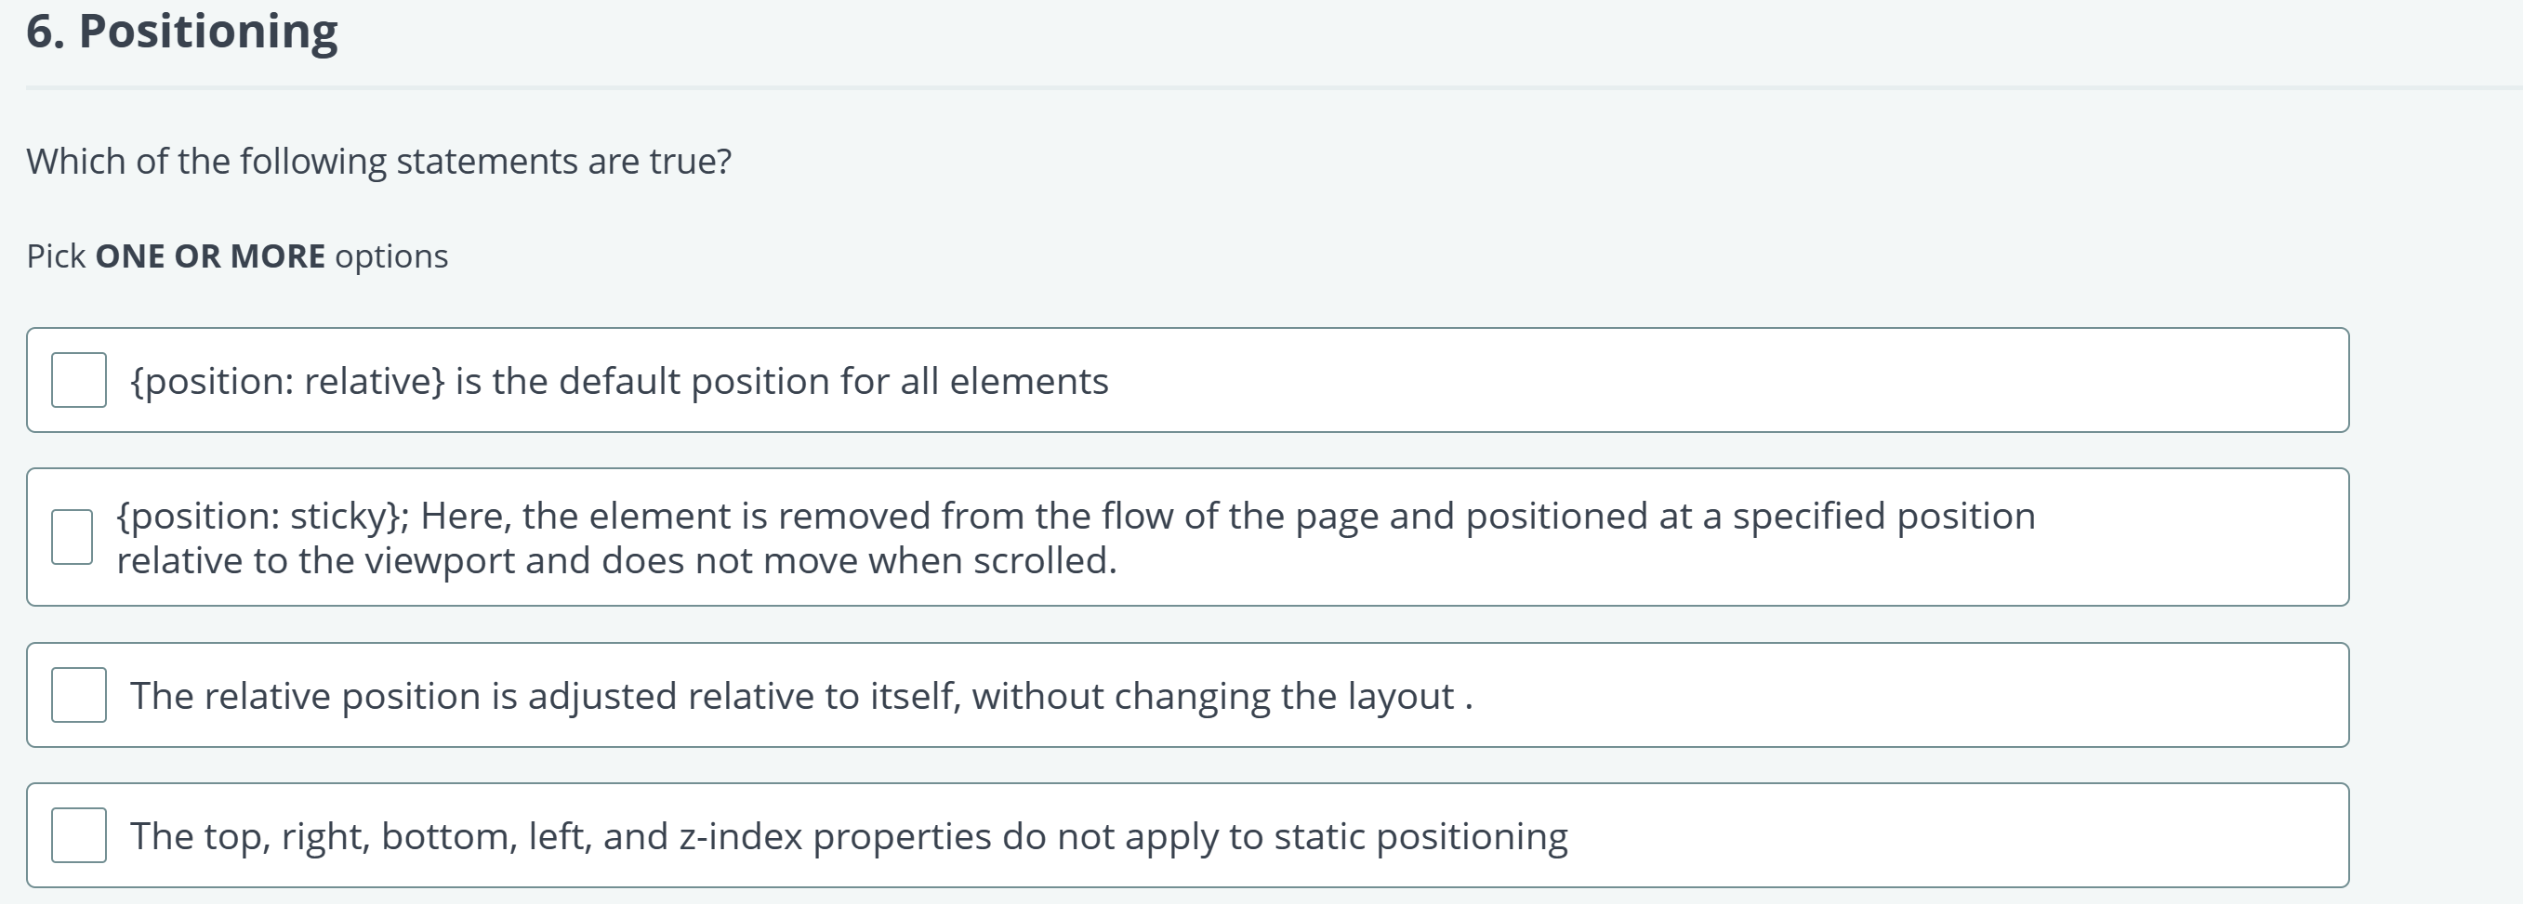Enable checkbox for top, right, bottom, left statement

[x=78, y=834]
